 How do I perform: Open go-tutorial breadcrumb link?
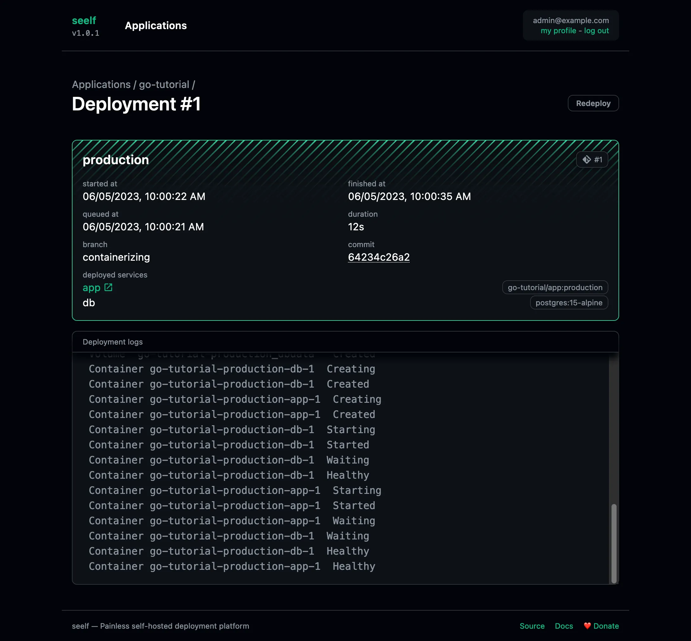(164, 84)
